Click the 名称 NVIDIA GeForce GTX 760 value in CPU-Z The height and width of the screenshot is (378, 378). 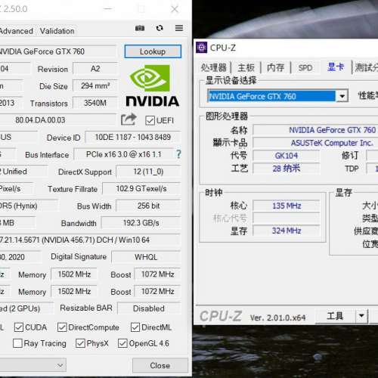point(315,130)
